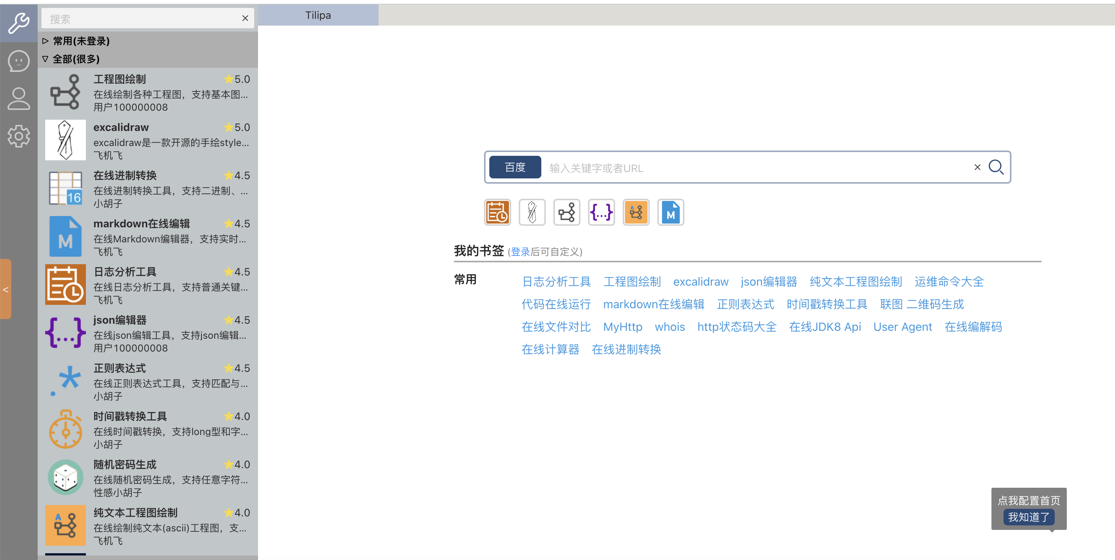Open the user profile icon
Image resolution: width=1115 pixels, height=560 pixels.
(x=18, y=99)
